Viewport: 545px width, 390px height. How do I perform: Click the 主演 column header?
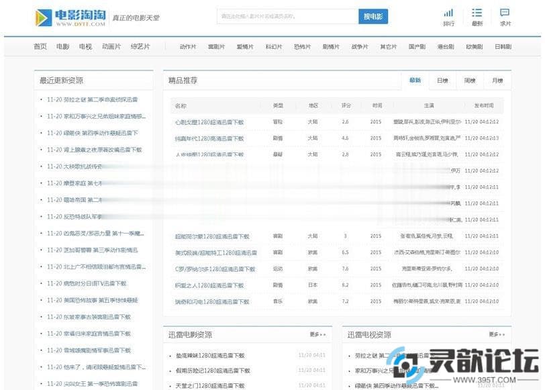[429, 105]
